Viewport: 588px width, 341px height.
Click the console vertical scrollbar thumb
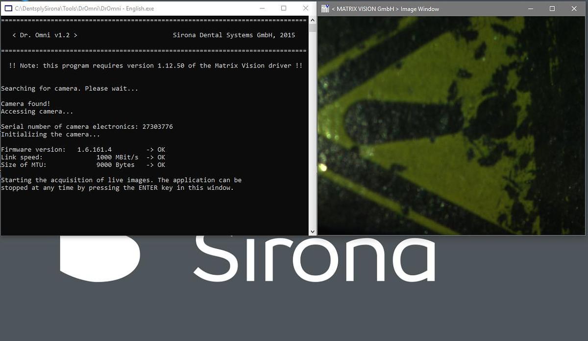(x=313, y=28)
